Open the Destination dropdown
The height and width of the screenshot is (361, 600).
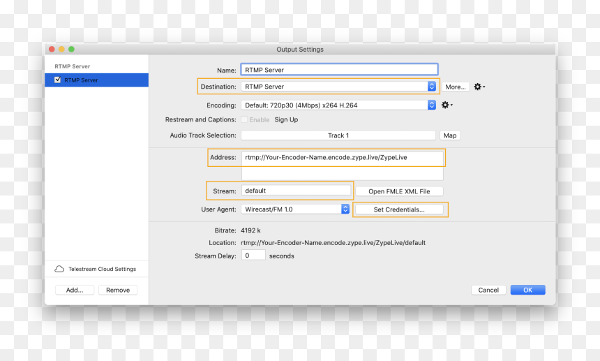click(x=338, y=87)
